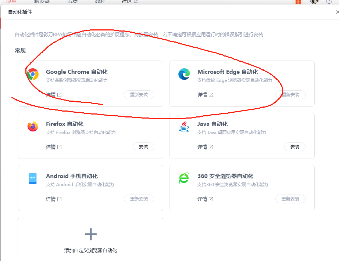Open external link icon beside Chrome 详情
The image size is (339, 261).
(x=60, y=95)
